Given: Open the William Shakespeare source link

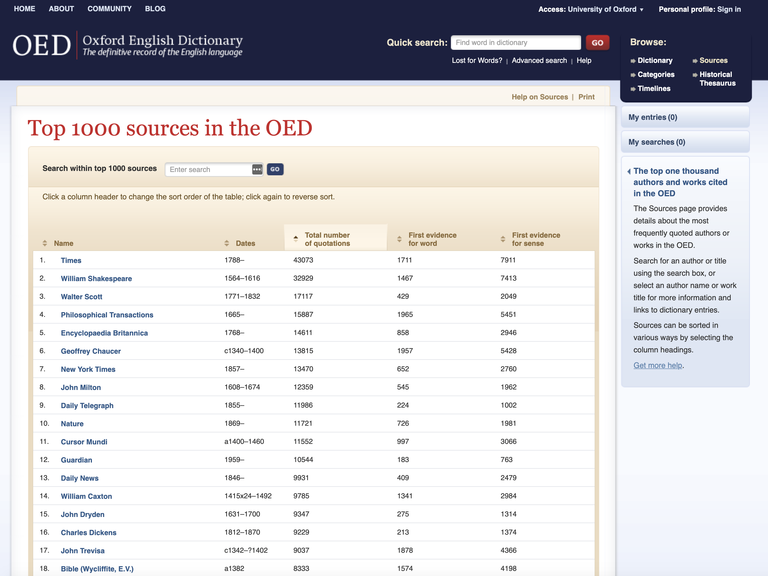Looking at the screenshot, I should pyautogui.click(x=96, y=279).
